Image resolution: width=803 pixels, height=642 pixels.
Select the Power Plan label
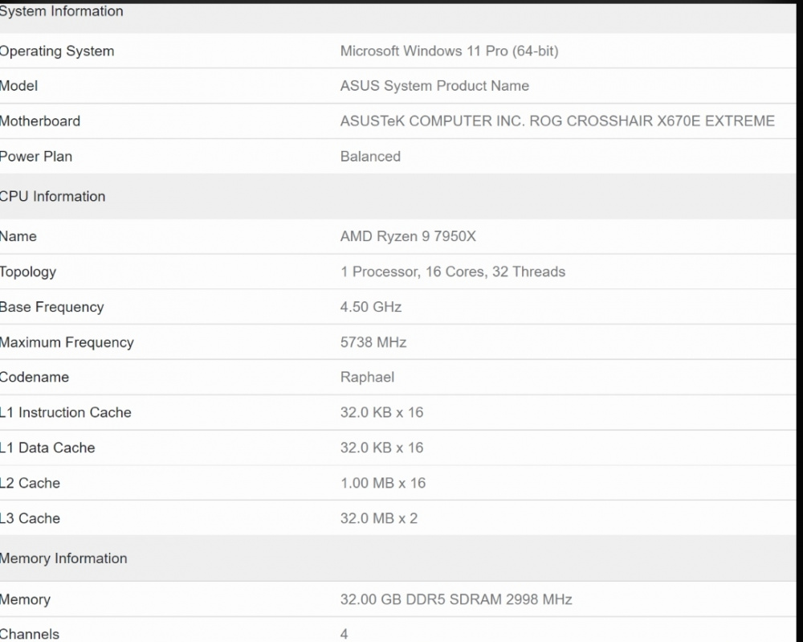click(x=36, y=156)
